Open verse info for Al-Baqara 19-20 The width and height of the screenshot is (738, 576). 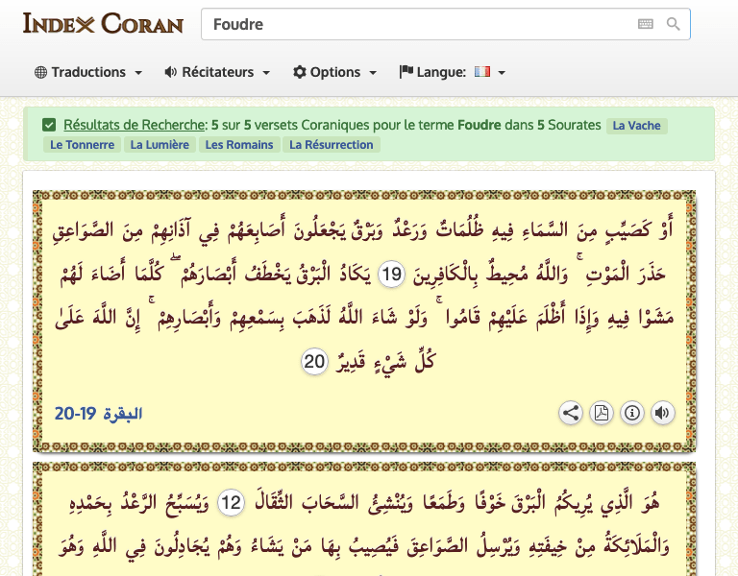(x=631, y=413)
